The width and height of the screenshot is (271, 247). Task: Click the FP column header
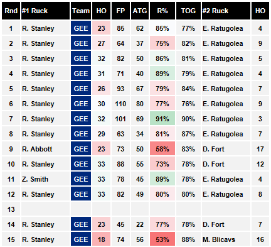pyautogui.click(x=120, y=11)
